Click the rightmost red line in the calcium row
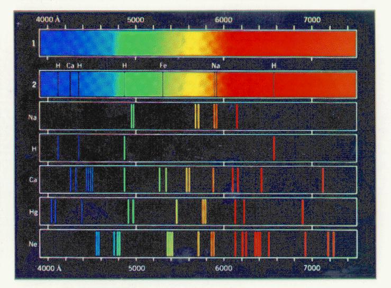 tap(323, 179)
